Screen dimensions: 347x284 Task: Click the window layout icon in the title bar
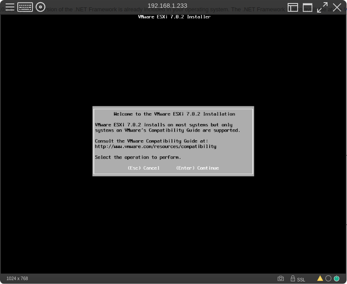point(293,7)
